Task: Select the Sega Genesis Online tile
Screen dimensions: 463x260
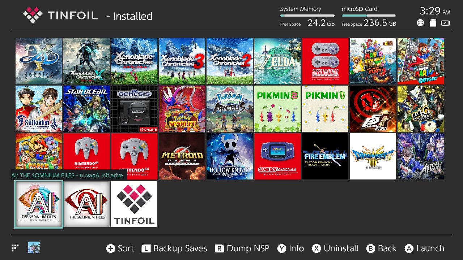Action: [x=134, y=109]
